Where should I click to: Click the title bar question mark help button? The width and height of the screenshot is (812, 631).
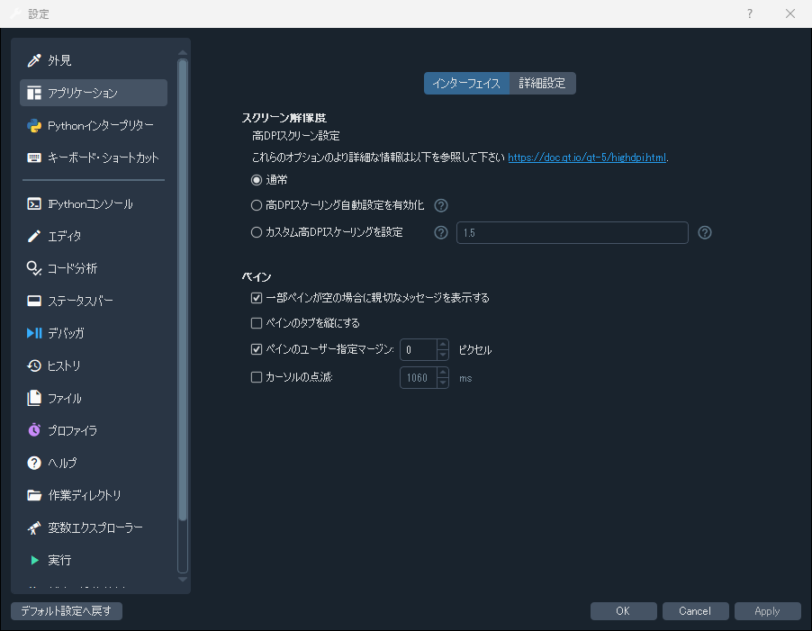(750, 14)
